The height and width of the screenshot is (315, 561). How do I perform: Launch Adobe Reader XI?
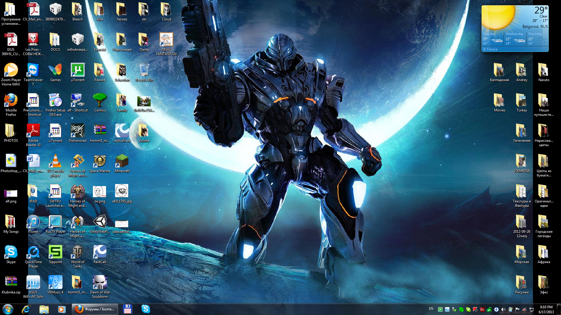click(x=33, y=131)
